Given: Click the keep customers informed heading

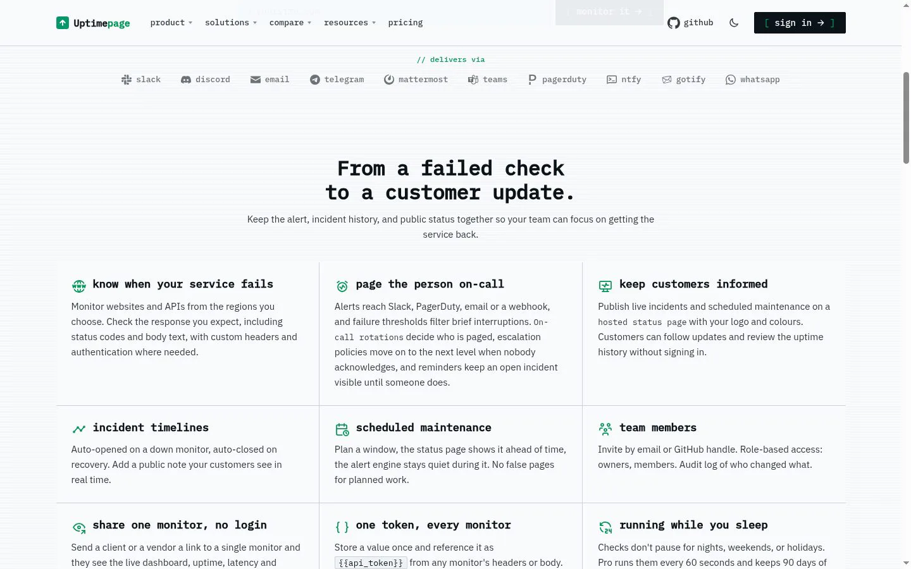Looking at the screenshot, I should (693, 284).
